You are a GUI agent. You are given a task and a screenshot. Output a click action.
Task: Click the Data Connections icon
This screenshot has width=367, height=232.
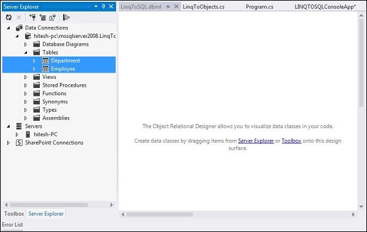click(19, 28)
